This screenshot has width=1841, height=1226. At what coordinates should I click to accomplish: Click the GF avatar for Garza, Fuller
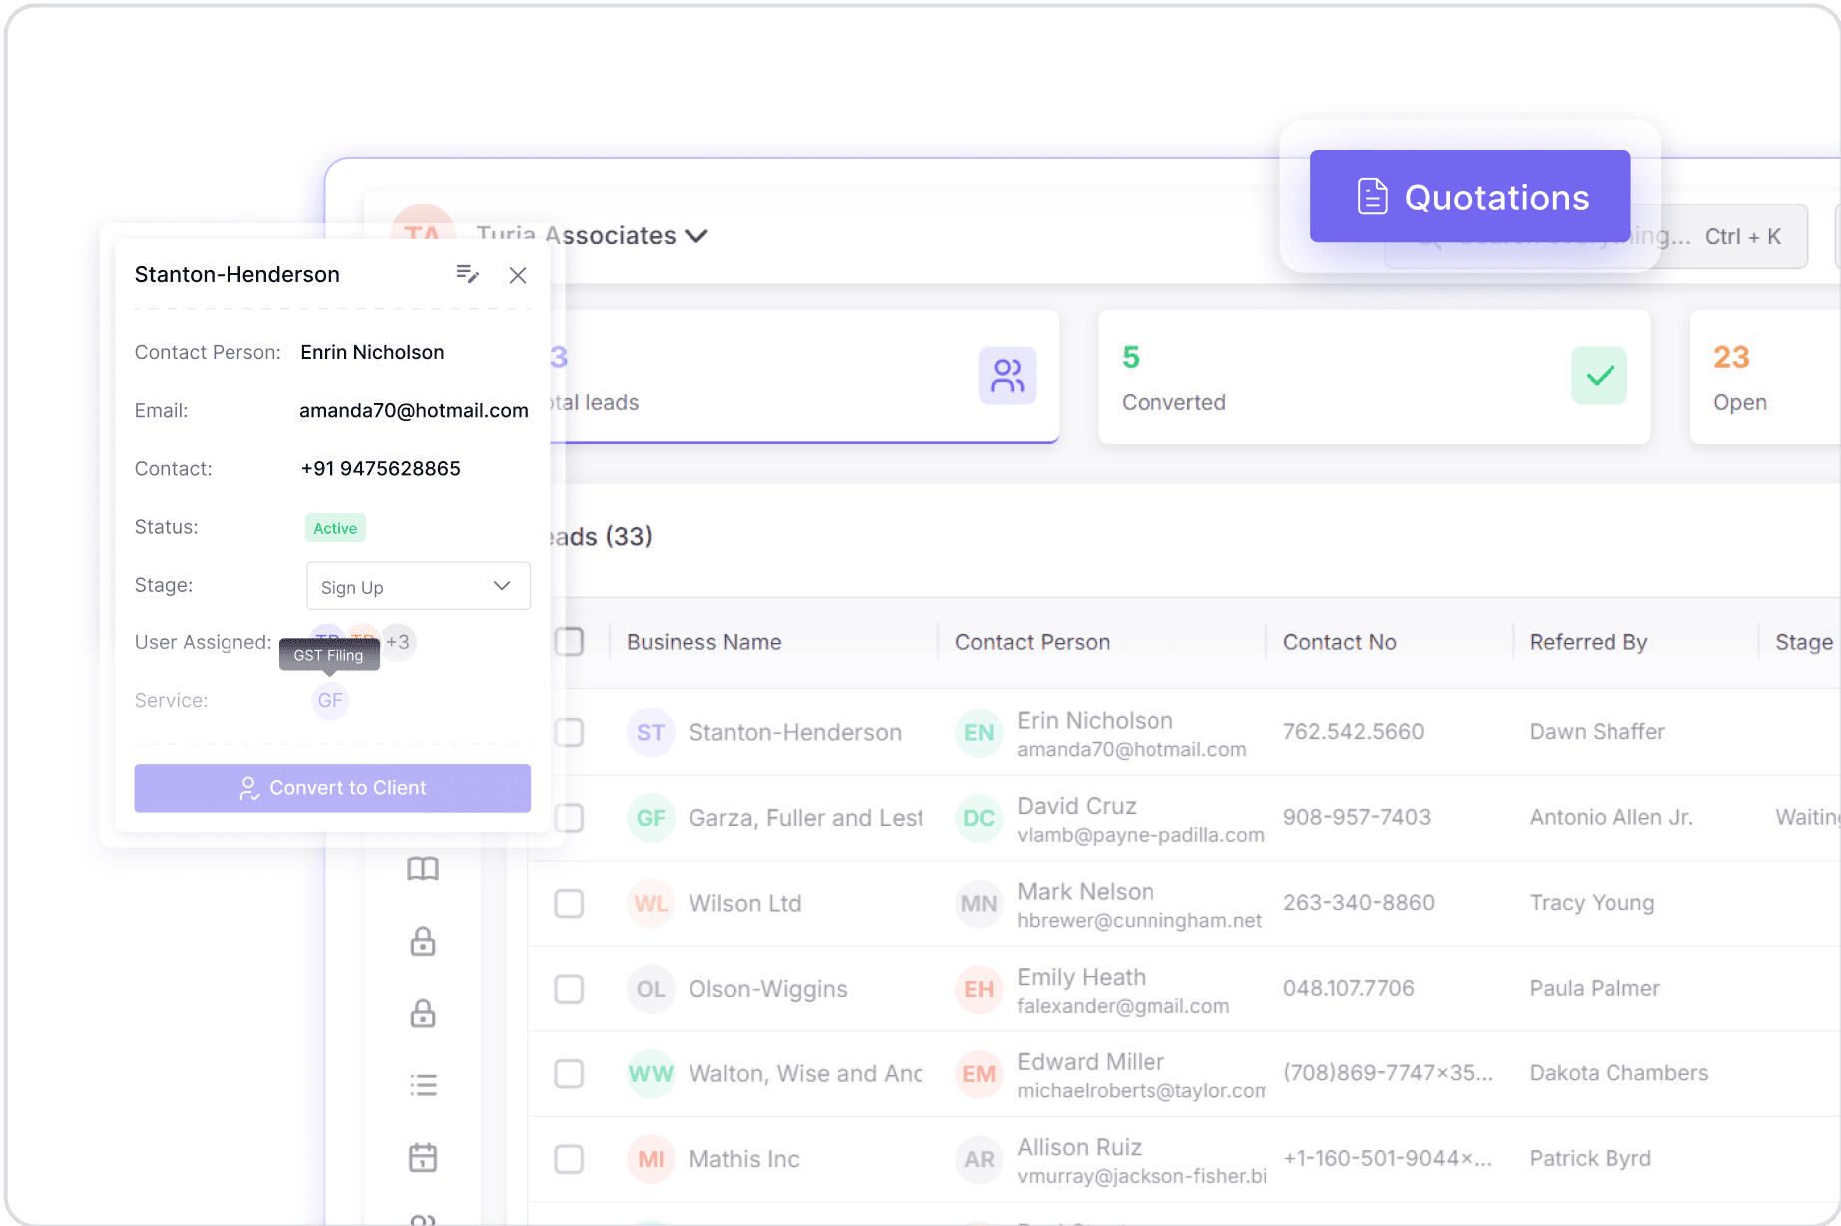click(x=651, y=818)
